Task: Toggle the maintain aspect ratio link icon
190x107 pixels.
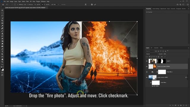Action: (42, 4)
